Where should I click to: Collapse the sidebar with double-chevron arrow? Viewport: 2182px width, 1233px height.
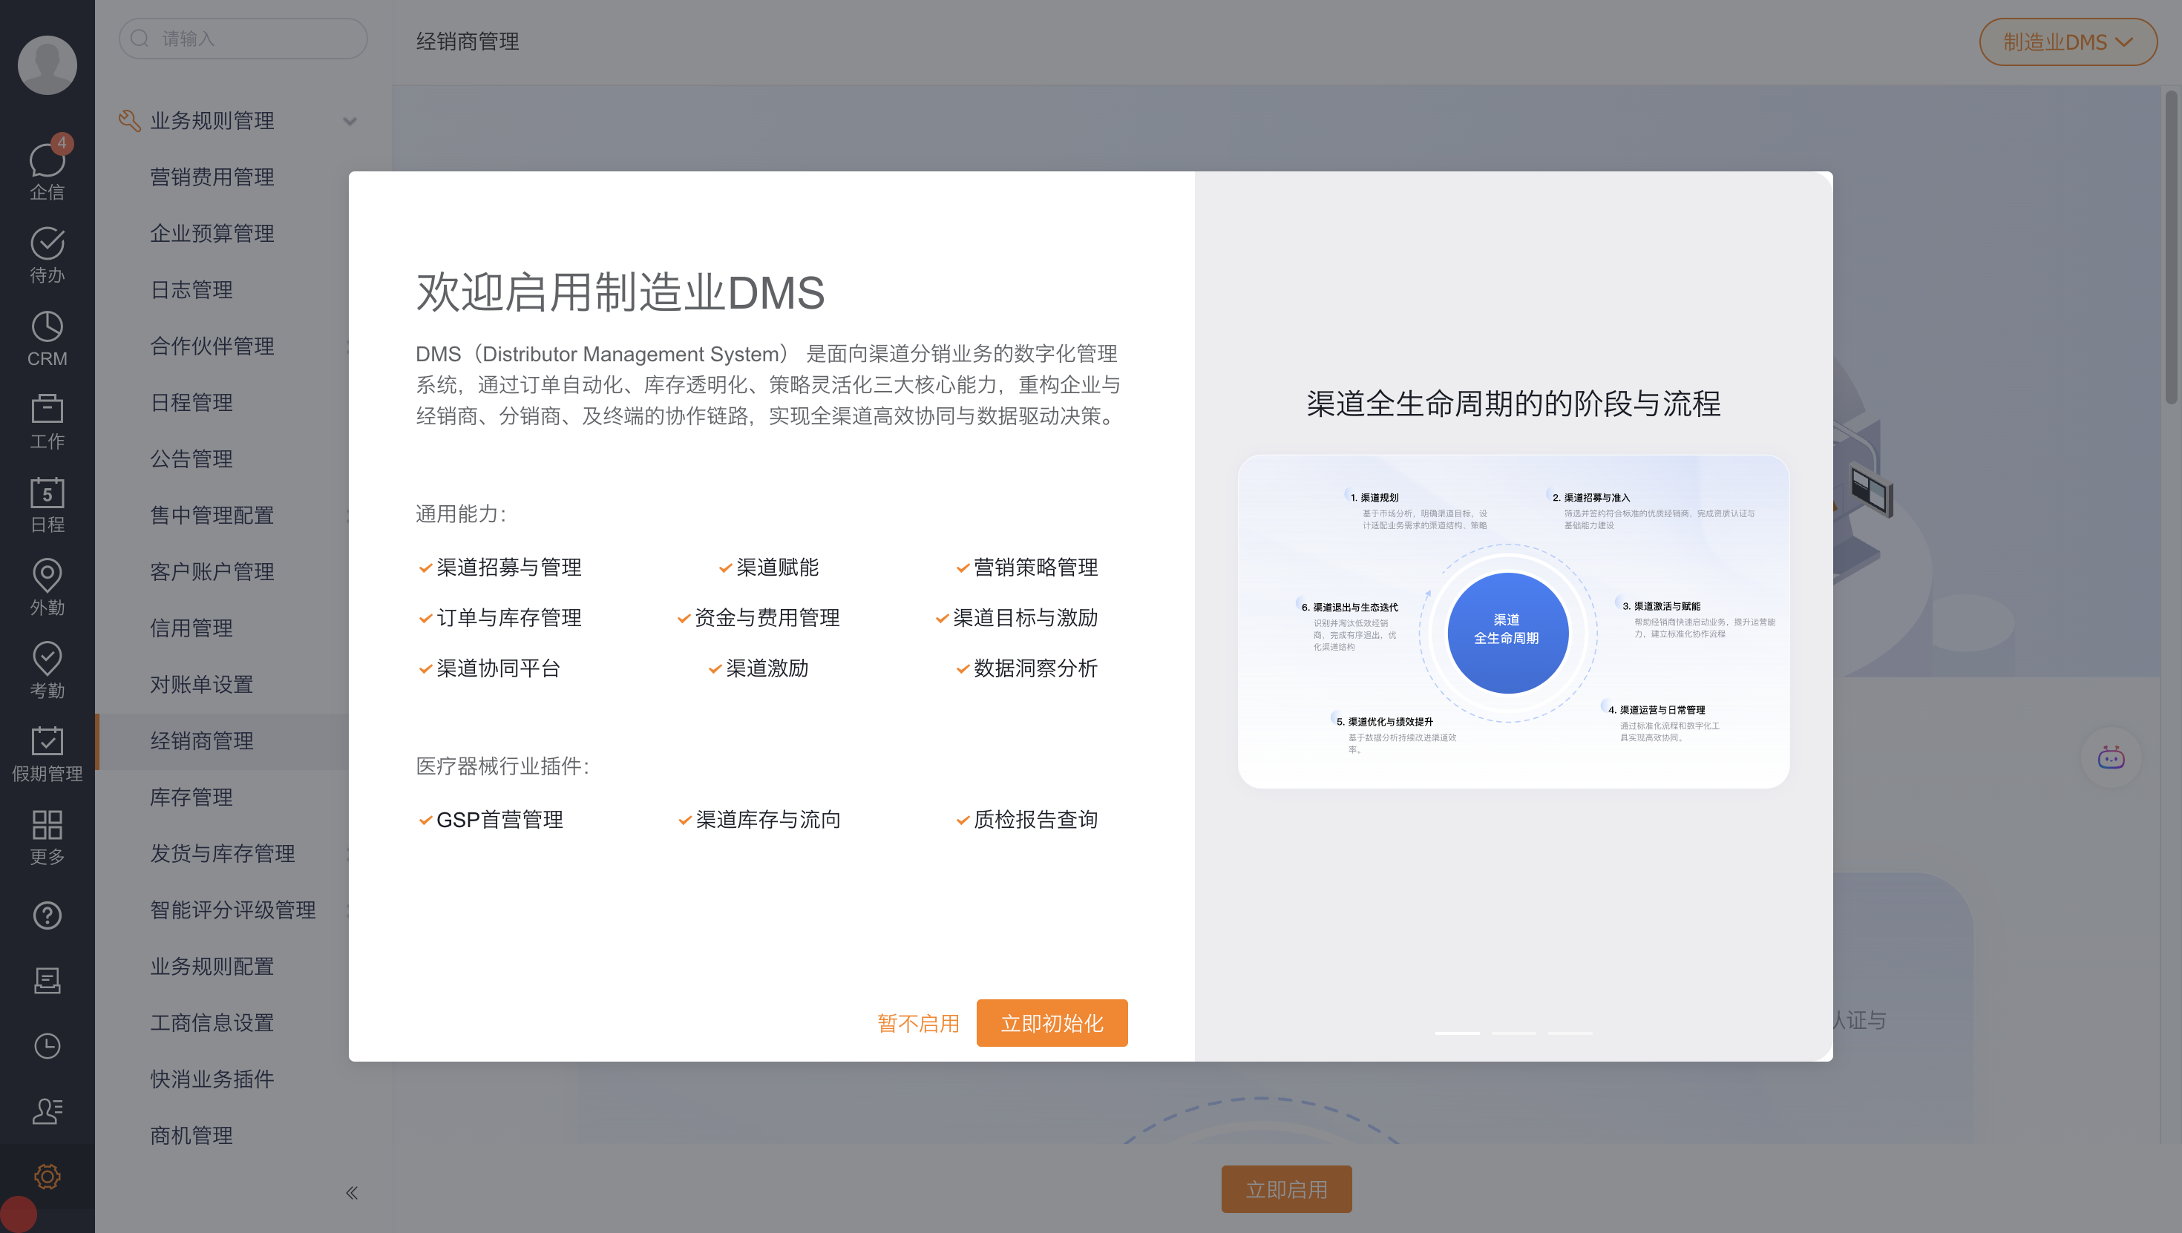click(352, 1193)
